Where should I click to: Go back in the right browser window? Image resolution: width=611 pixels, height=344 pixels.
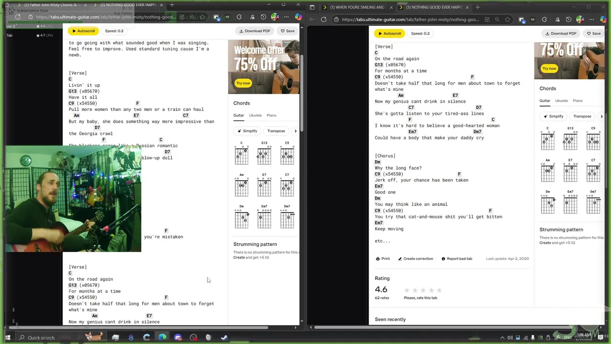coord(312,20)
